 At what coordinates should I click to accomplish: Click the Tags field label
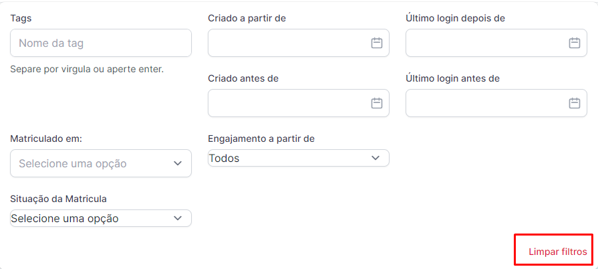pos(21,18)
